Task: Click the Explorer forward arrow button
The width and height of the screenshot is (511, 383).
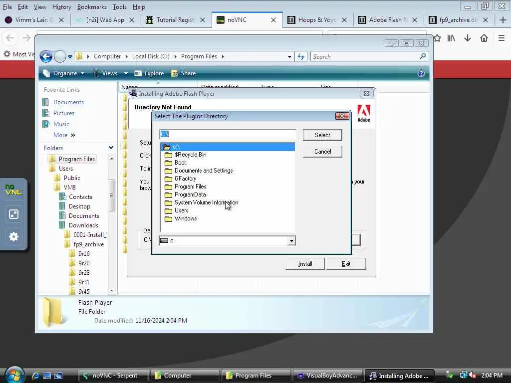Action: tap(60, 57)
